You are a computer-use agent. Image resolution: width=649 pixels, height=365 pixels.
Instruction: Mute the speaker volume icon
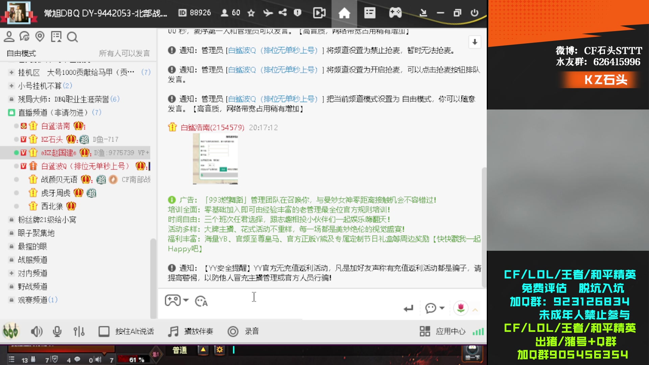point(37,332)
